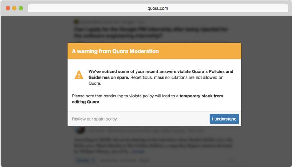Expand the blurred answer via "(more)" link
This screenshot has width=292, height=167.
[139, 152]
